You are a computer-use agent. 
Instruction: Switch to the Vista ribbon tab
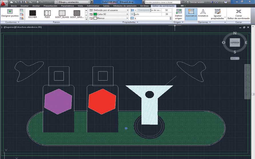click(x=80, y=6)
